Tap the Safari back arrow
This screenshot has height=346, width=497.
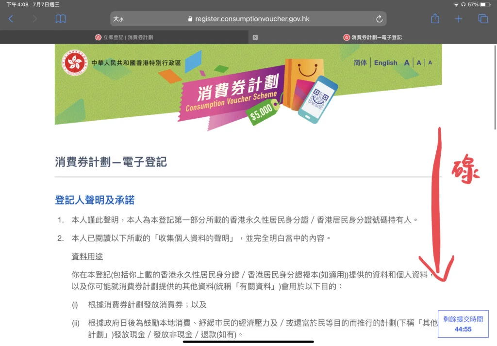tap(11, 19)
